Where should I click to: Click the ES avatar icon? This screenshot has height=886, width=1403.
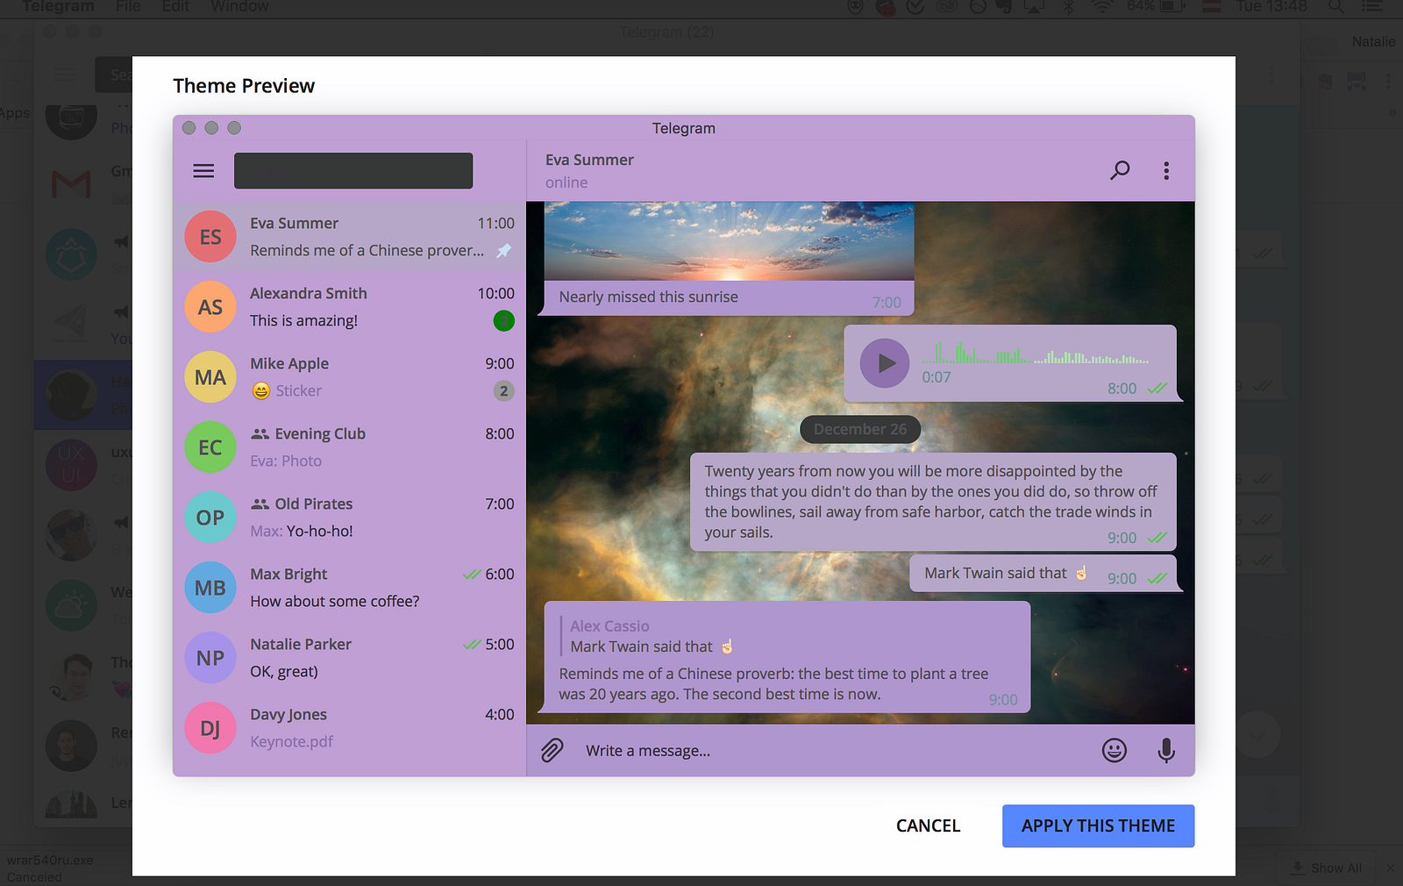coord(210,237)
